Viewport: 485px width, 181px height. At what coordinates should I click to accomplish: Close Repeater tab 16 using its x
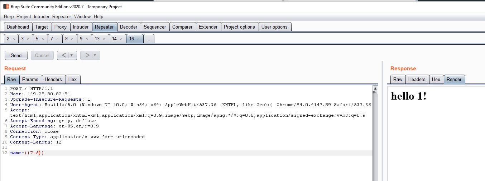[139, 39]
